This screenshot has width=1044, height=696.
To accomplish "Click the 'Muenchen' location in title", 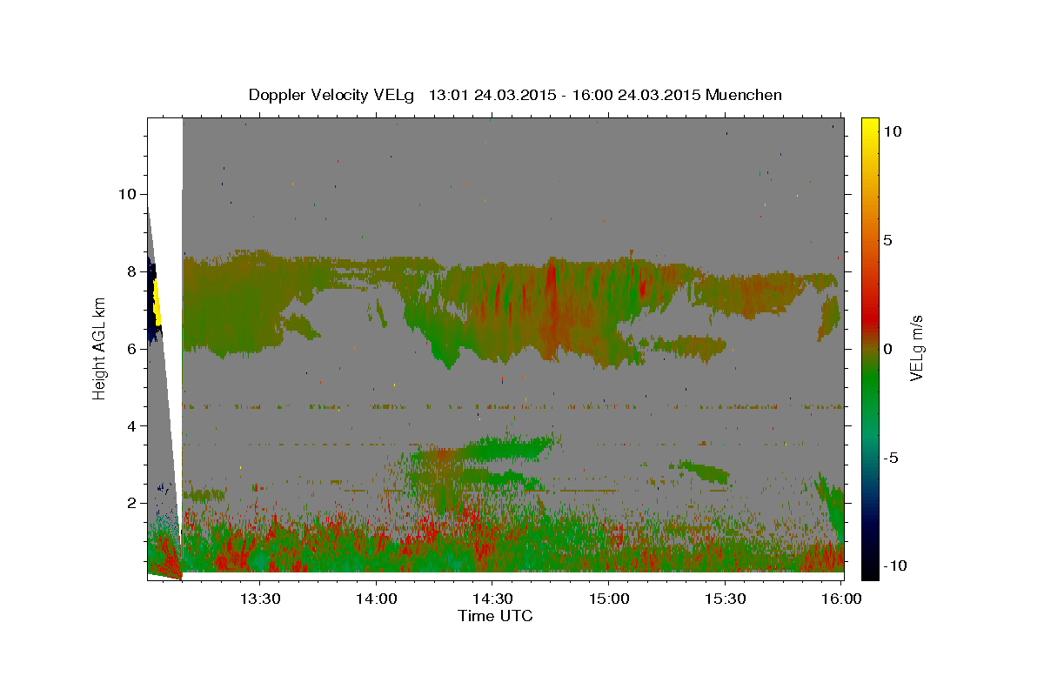I will (x=744, y=95).
